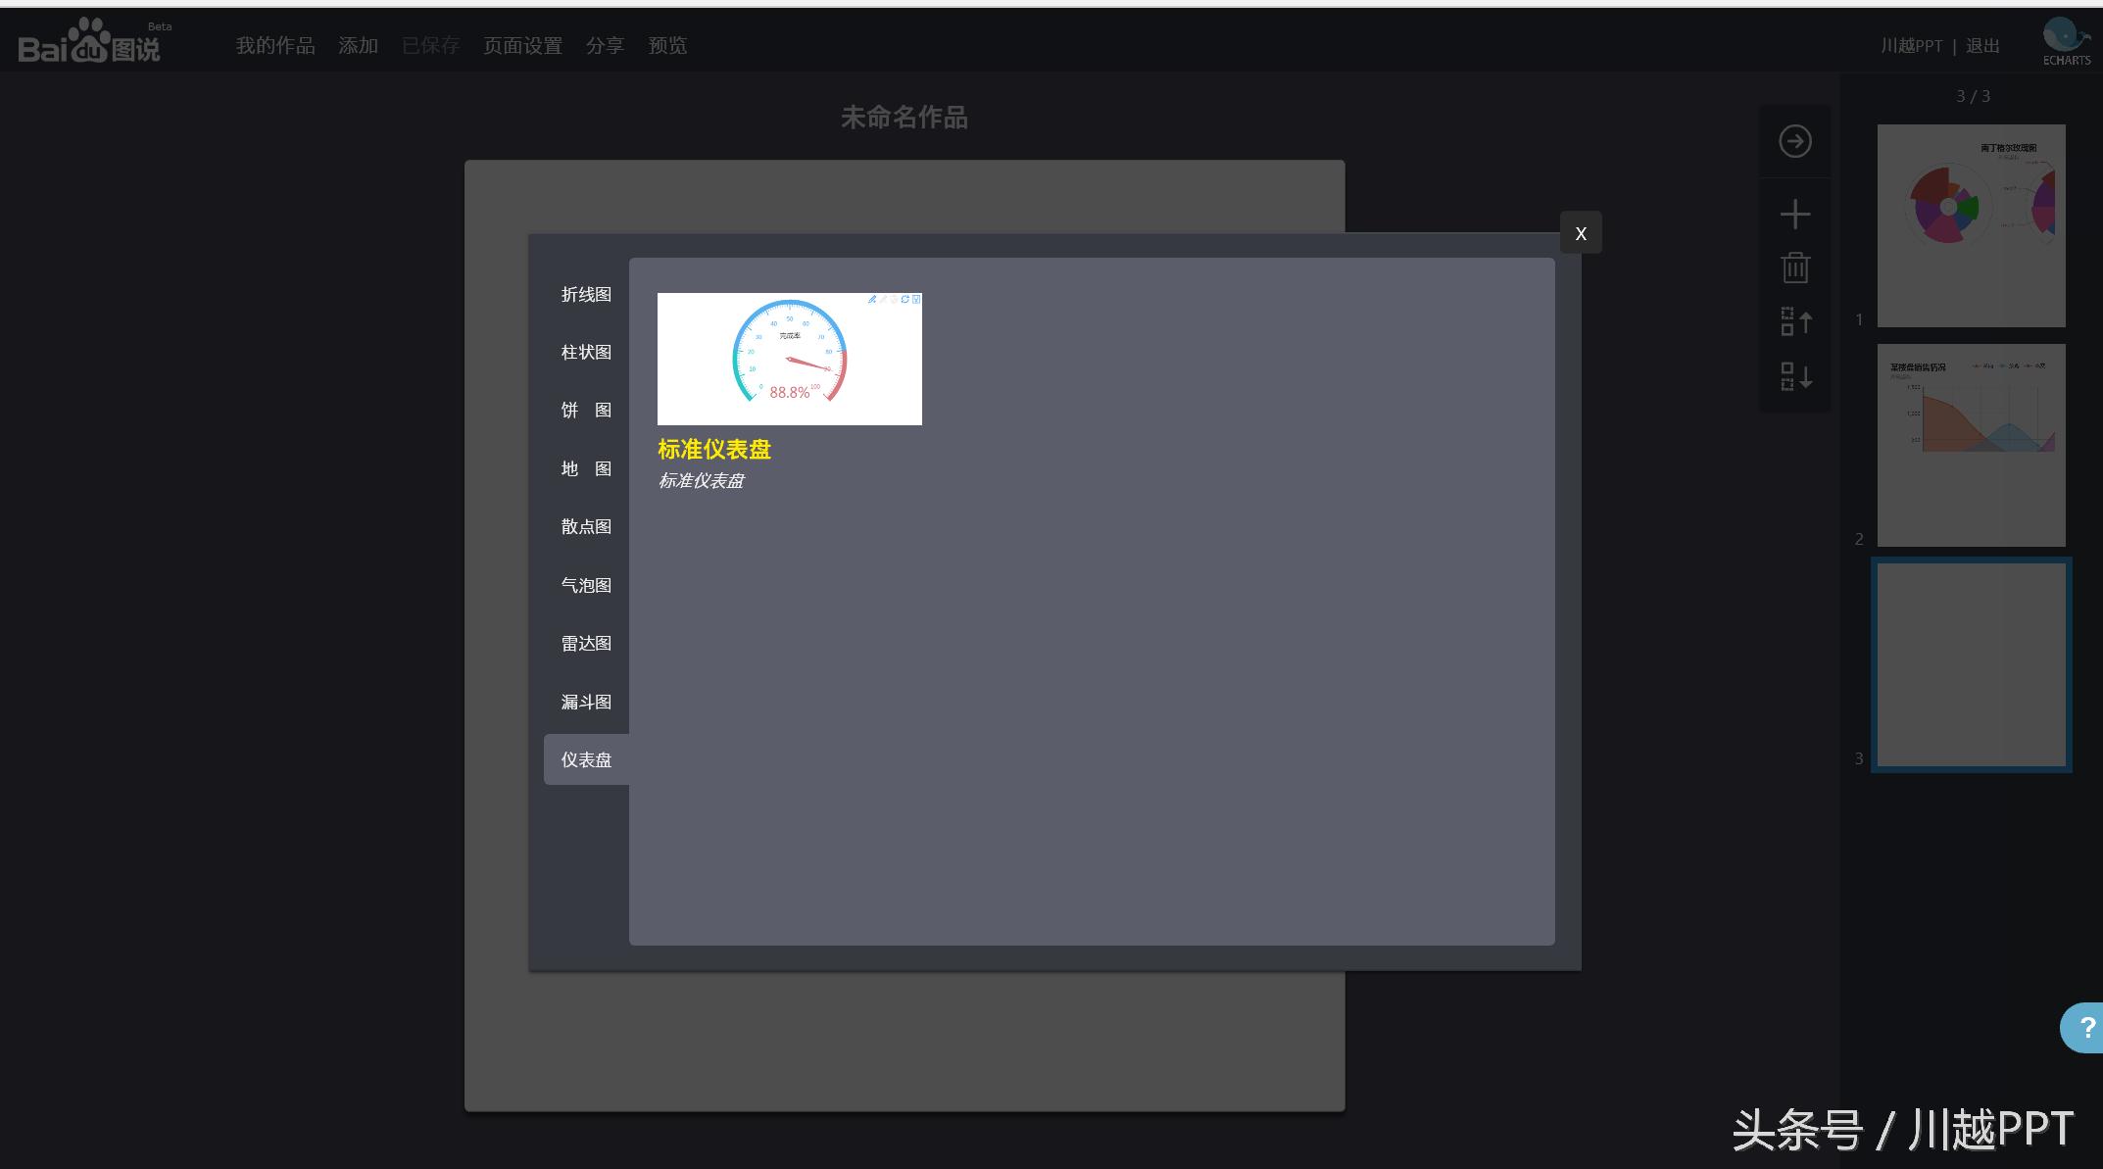Open 我的作品 from the top menu
This screenshot has width=2103, height=1169.
[274, 45]
